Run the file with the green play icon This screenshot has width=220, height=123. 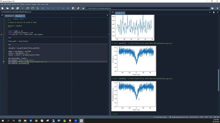23,8
